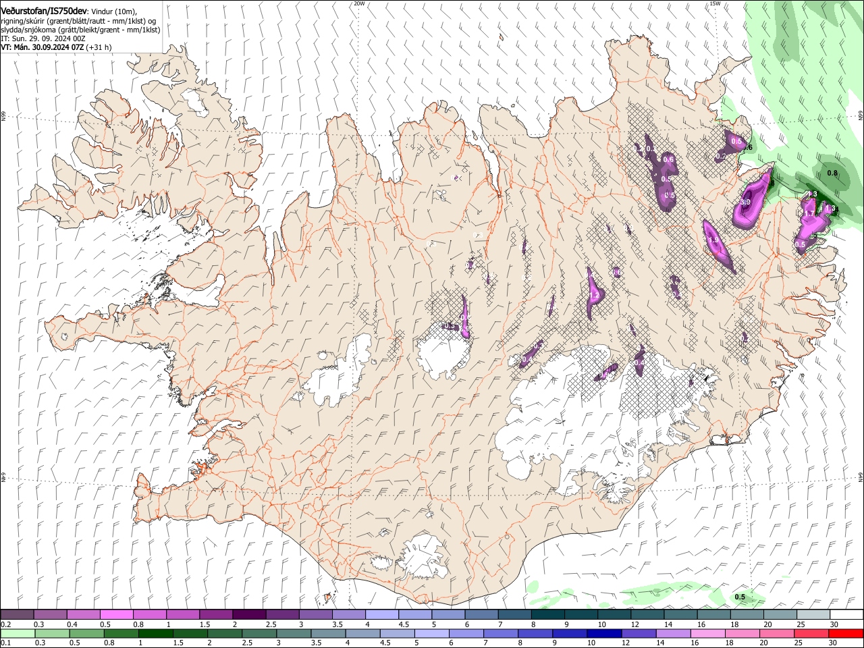Click the dark teal 8 swatch in upper legend

[547, 614]
